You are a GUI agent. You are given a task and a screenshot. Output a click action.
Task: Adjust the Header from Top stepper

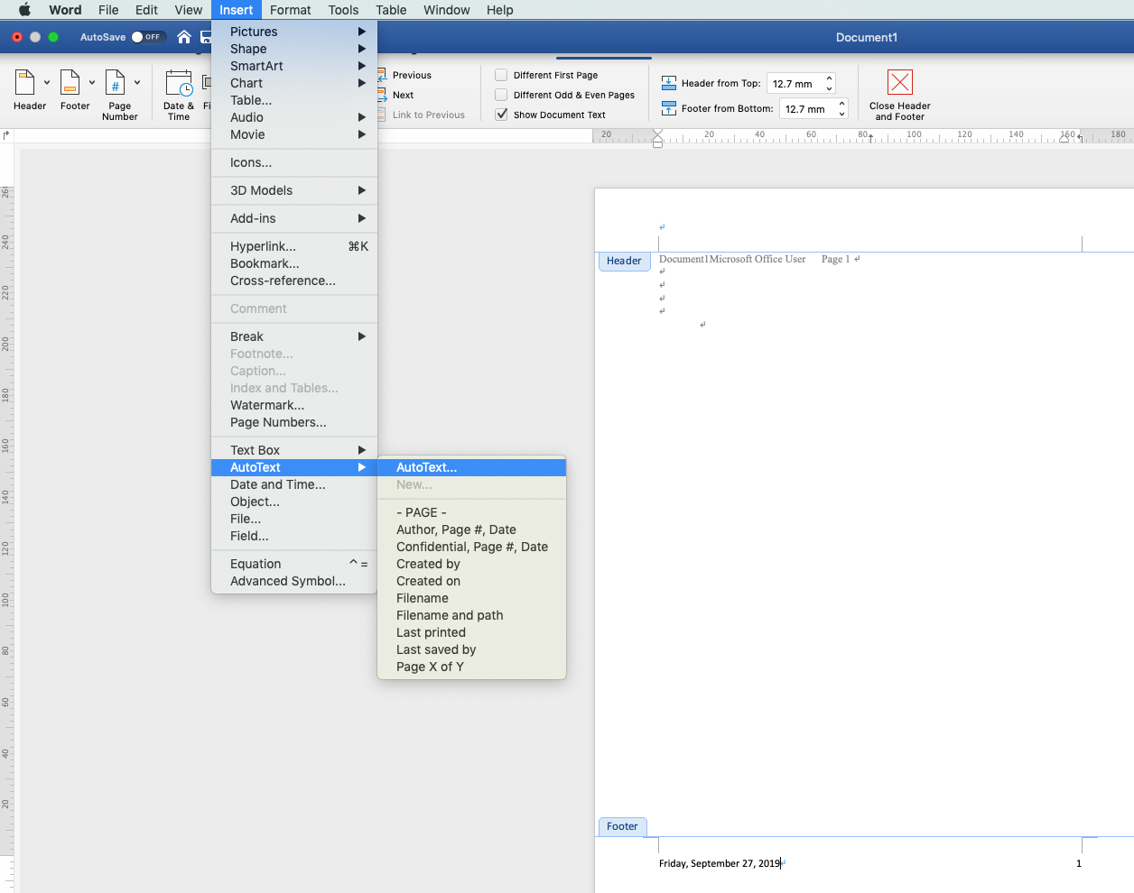click(829, 83)
